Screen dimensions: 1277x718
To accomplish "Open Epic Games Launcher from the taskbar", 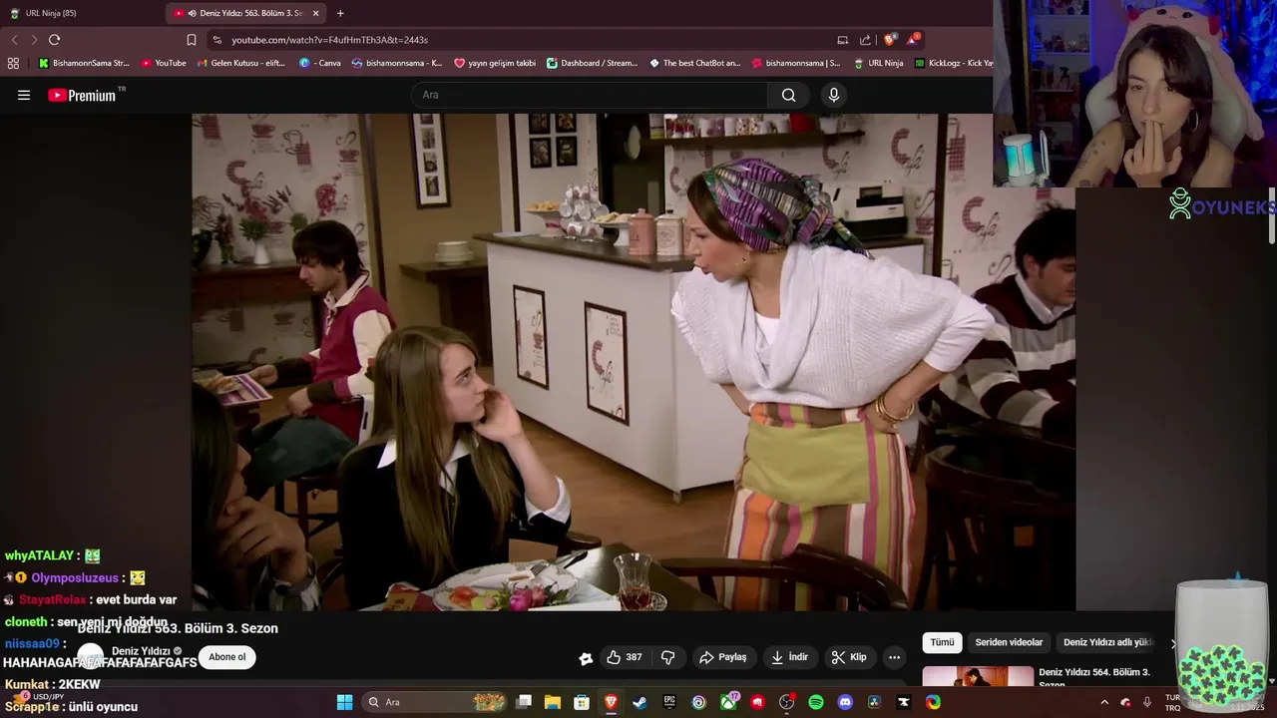I will tap(669, 702).
